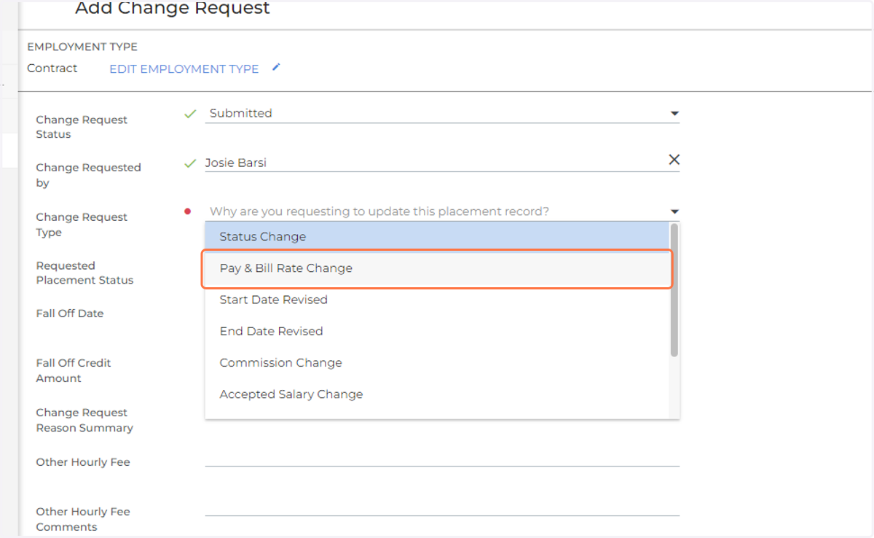This screenshot has width=874, height=538.
Task: Click the Requested Placement Status label
Action: click(x=84, y=273)
